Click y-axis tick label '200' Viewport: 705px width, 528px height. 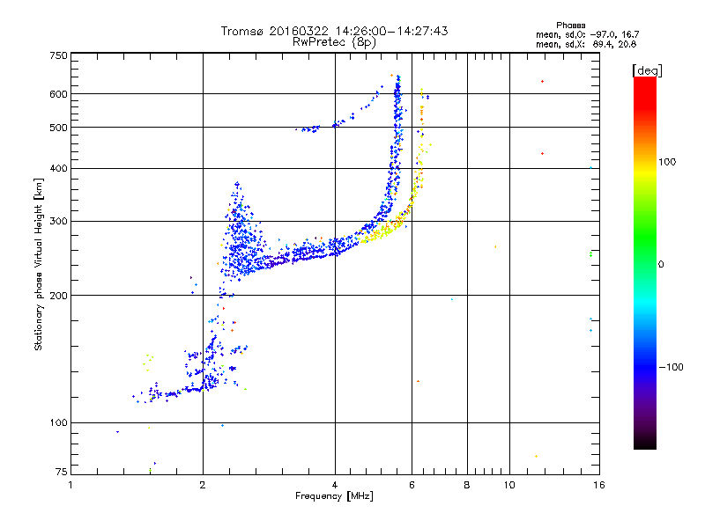coord(58,296)
